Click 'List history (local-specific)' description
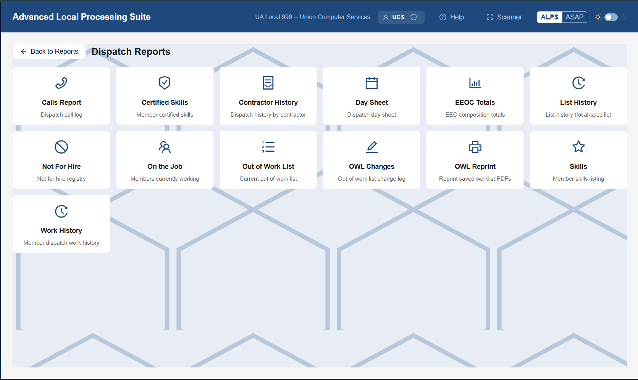 (x=578, y=115)
